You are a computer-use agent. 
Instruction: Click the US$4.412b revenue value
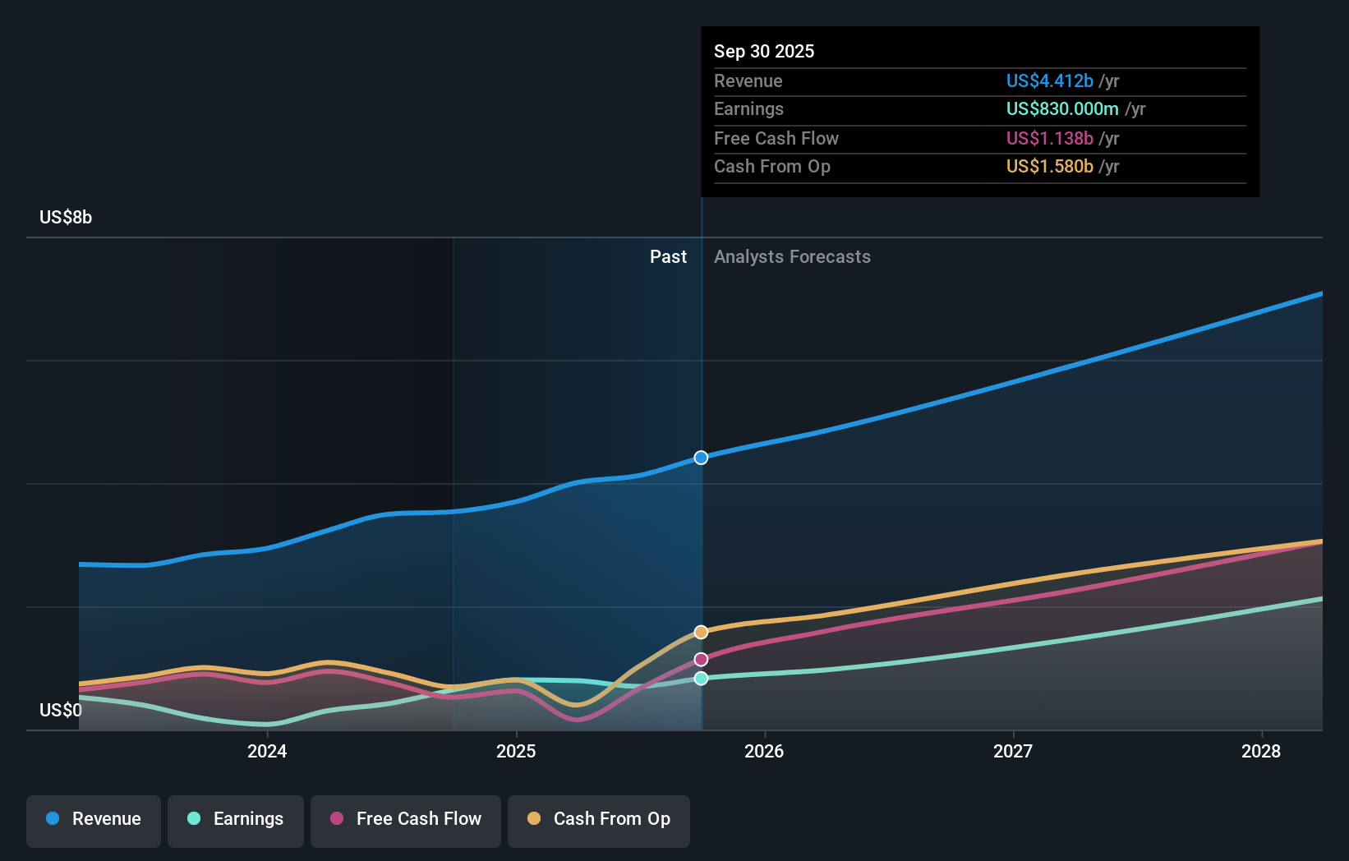1050,81
